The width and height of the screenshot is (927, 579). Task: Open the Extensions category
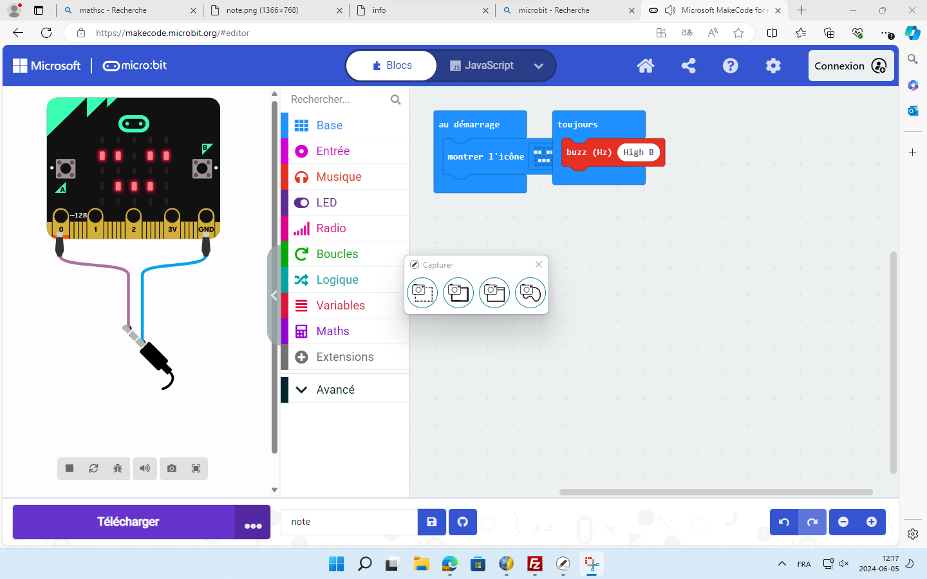click(x=345, y=357)
